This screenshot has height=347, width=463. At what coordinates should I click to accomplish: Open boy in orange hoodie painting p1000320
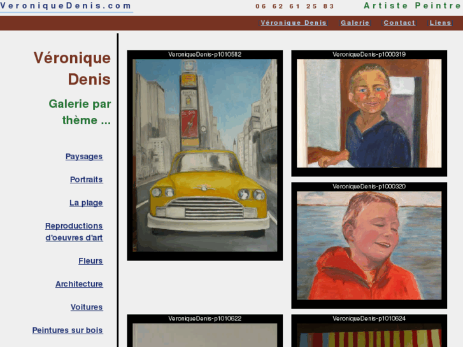point(369,245)
